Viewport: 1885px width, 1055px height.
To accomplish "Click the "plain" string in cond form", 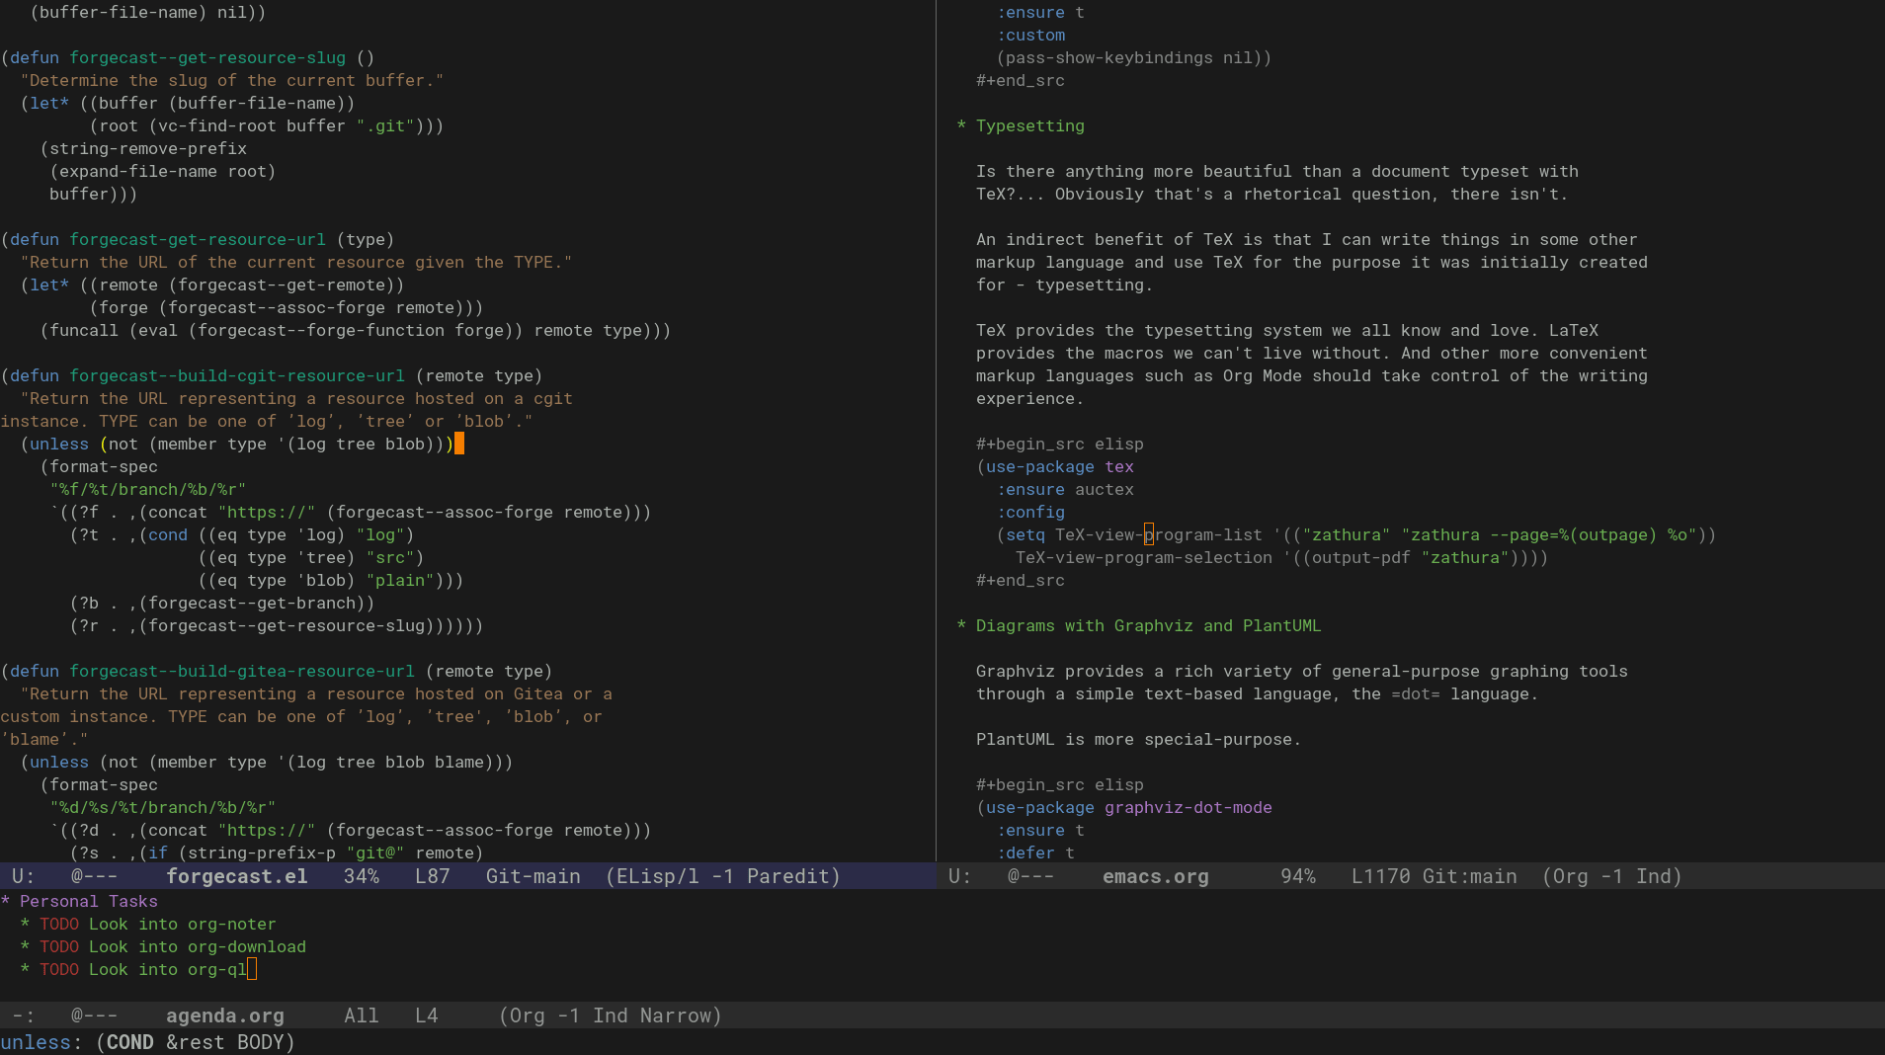I will tap(400, 580).
